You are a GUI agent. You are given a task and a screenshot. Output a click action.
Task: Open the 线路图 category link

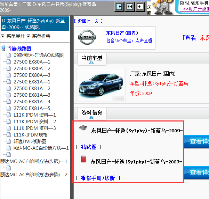pos(89,147)
